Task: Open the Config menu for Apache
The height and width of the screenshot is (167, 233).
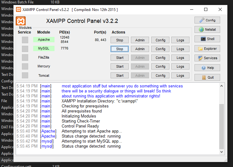Action: 160,40
